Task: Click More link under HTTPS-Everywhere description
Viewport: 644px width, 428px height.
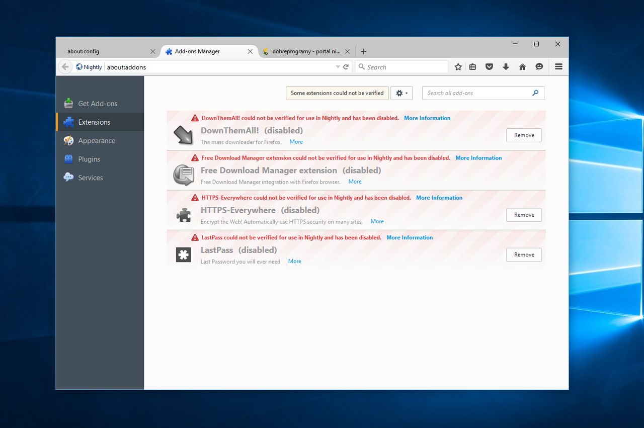Action: click(x=377, y=221)
